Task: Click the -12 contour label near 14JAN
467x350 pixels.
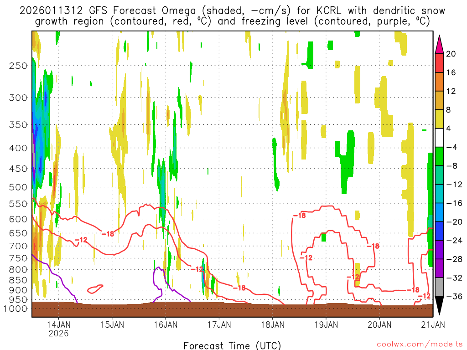Action: 81,240
